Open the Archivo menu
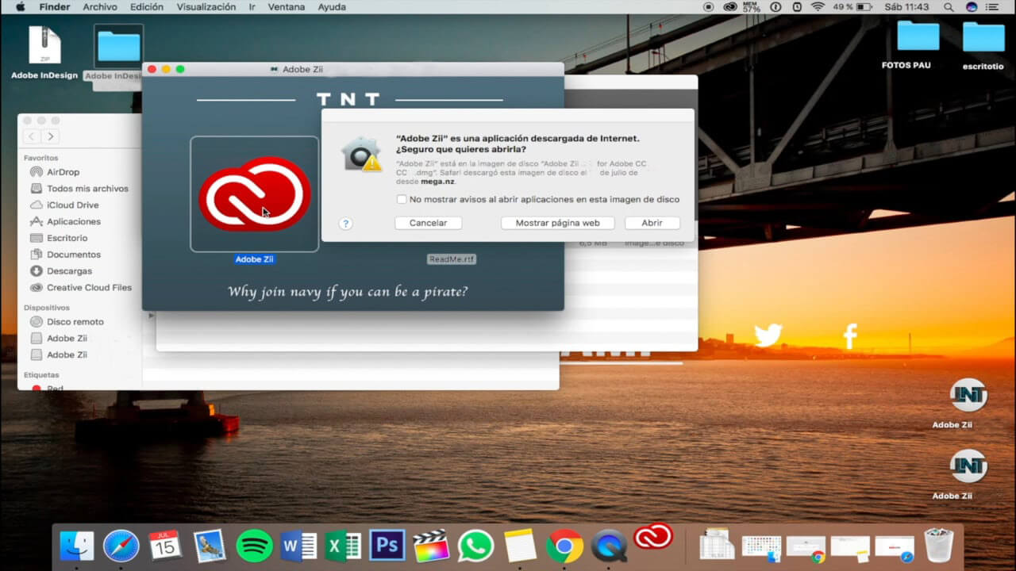 coord(100,7)
